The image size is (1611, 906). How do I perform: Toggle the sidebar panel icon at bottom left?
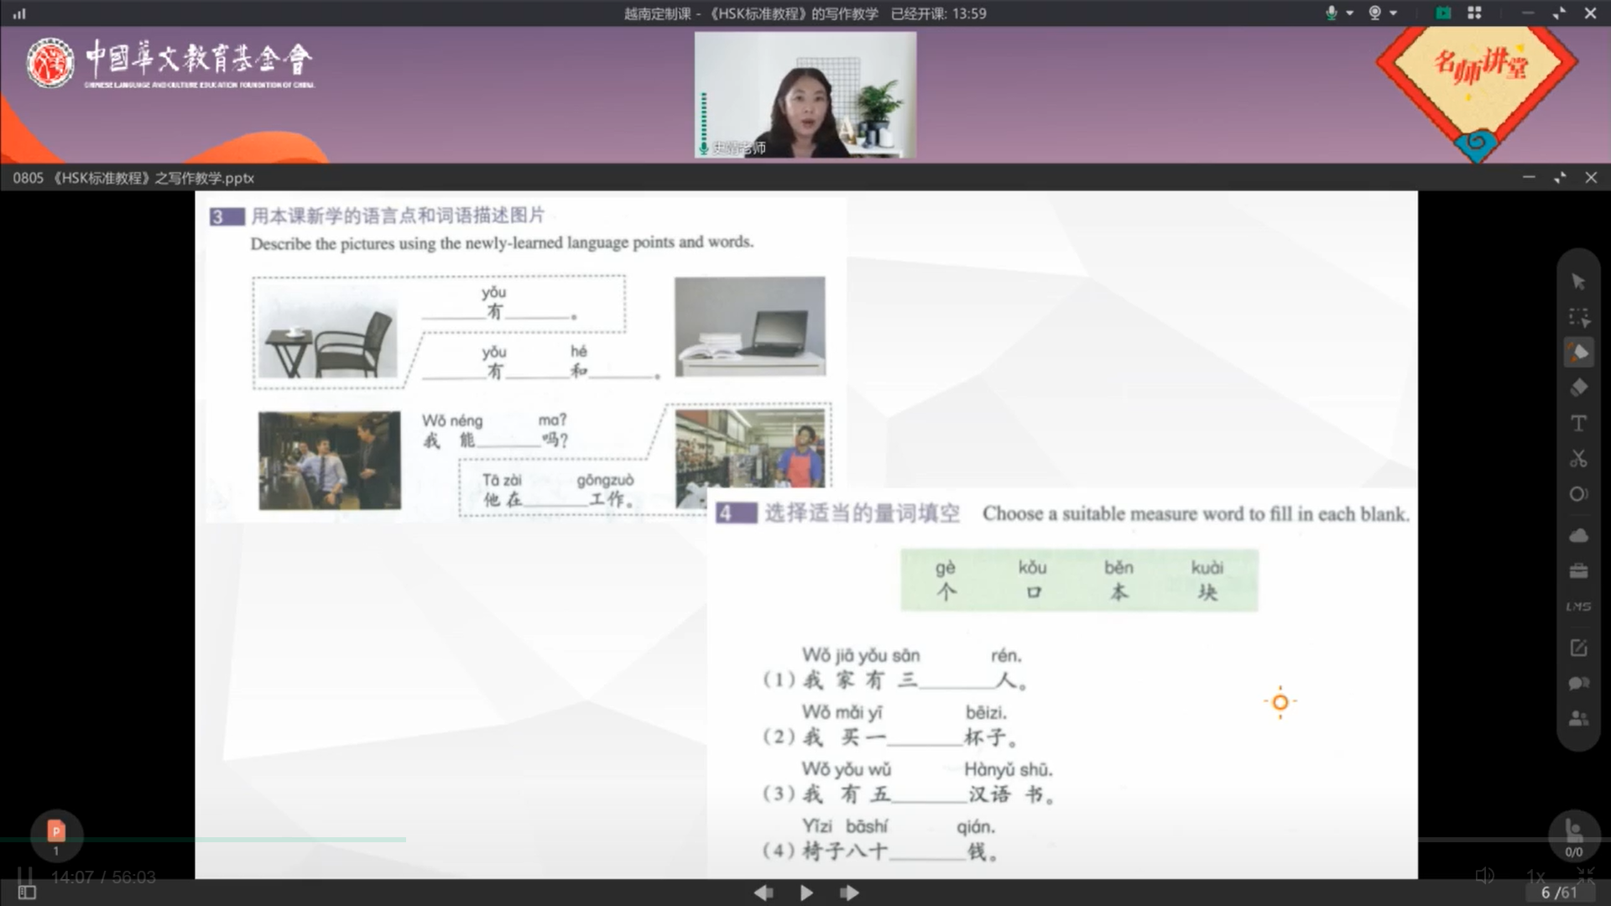(27, 893)
